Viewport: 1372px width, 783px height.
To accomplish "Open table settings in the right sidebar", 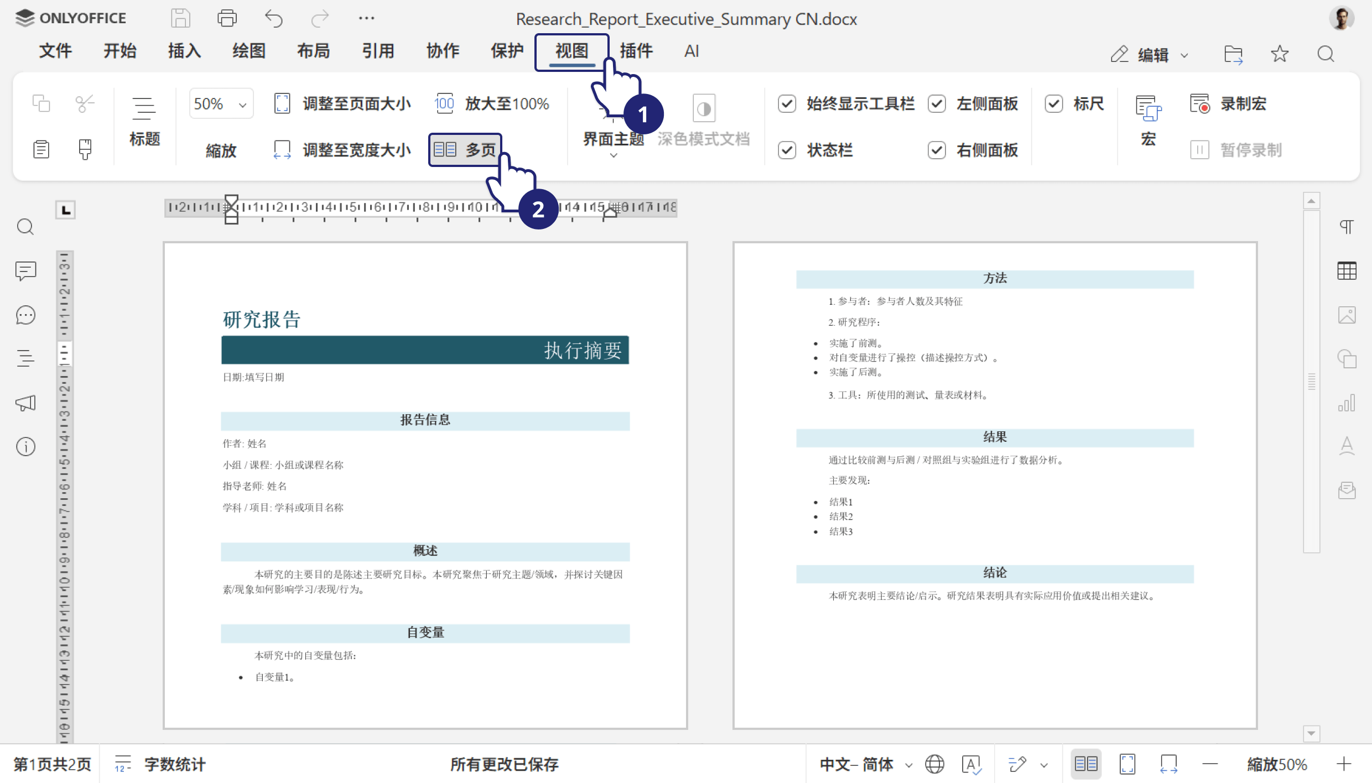I will coord(1348,271).
